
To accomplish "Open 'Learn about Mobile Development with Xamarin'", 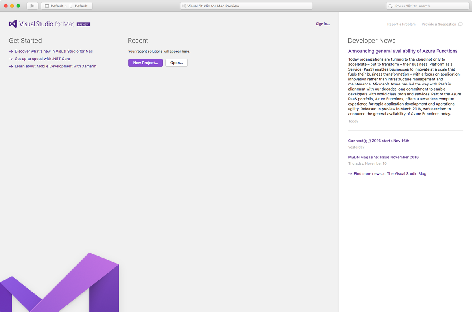I will [55, 66].
